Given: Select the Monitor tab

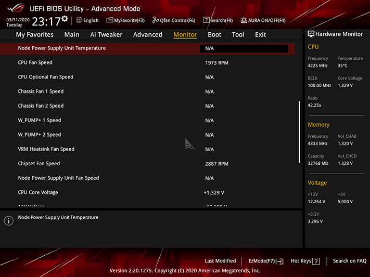Looking at the screenshot, I should (x=185, y=35).
